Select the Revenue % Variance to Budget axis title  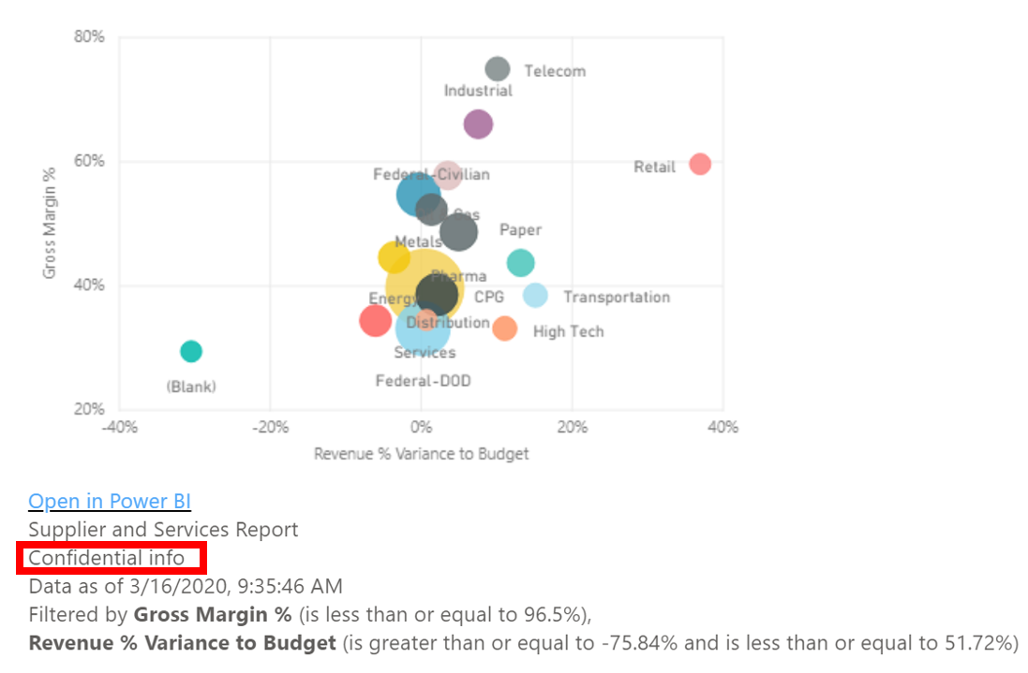click(421, 454)
